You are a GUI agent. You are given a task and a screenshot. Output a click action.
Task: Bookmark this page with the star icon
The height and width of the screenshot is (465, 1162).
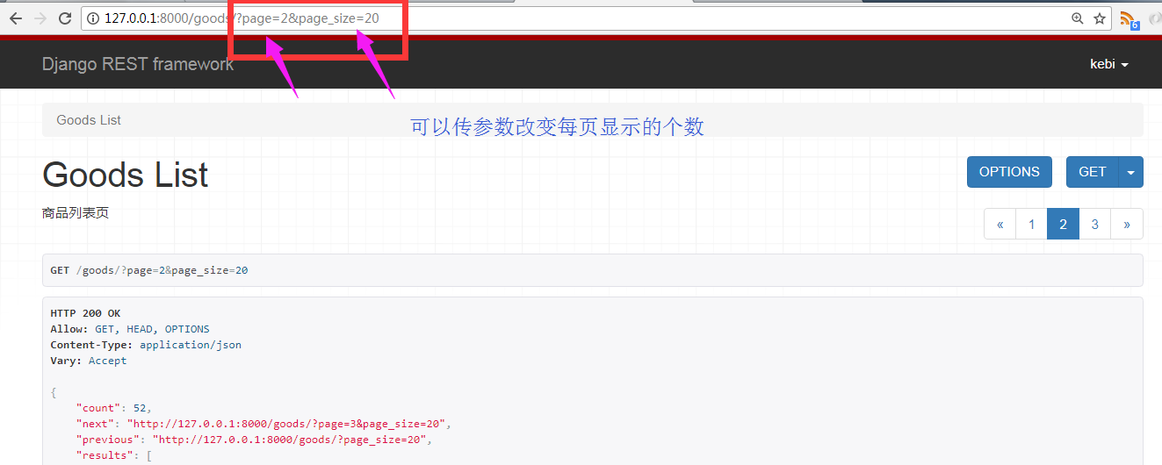pos(1100,18)
